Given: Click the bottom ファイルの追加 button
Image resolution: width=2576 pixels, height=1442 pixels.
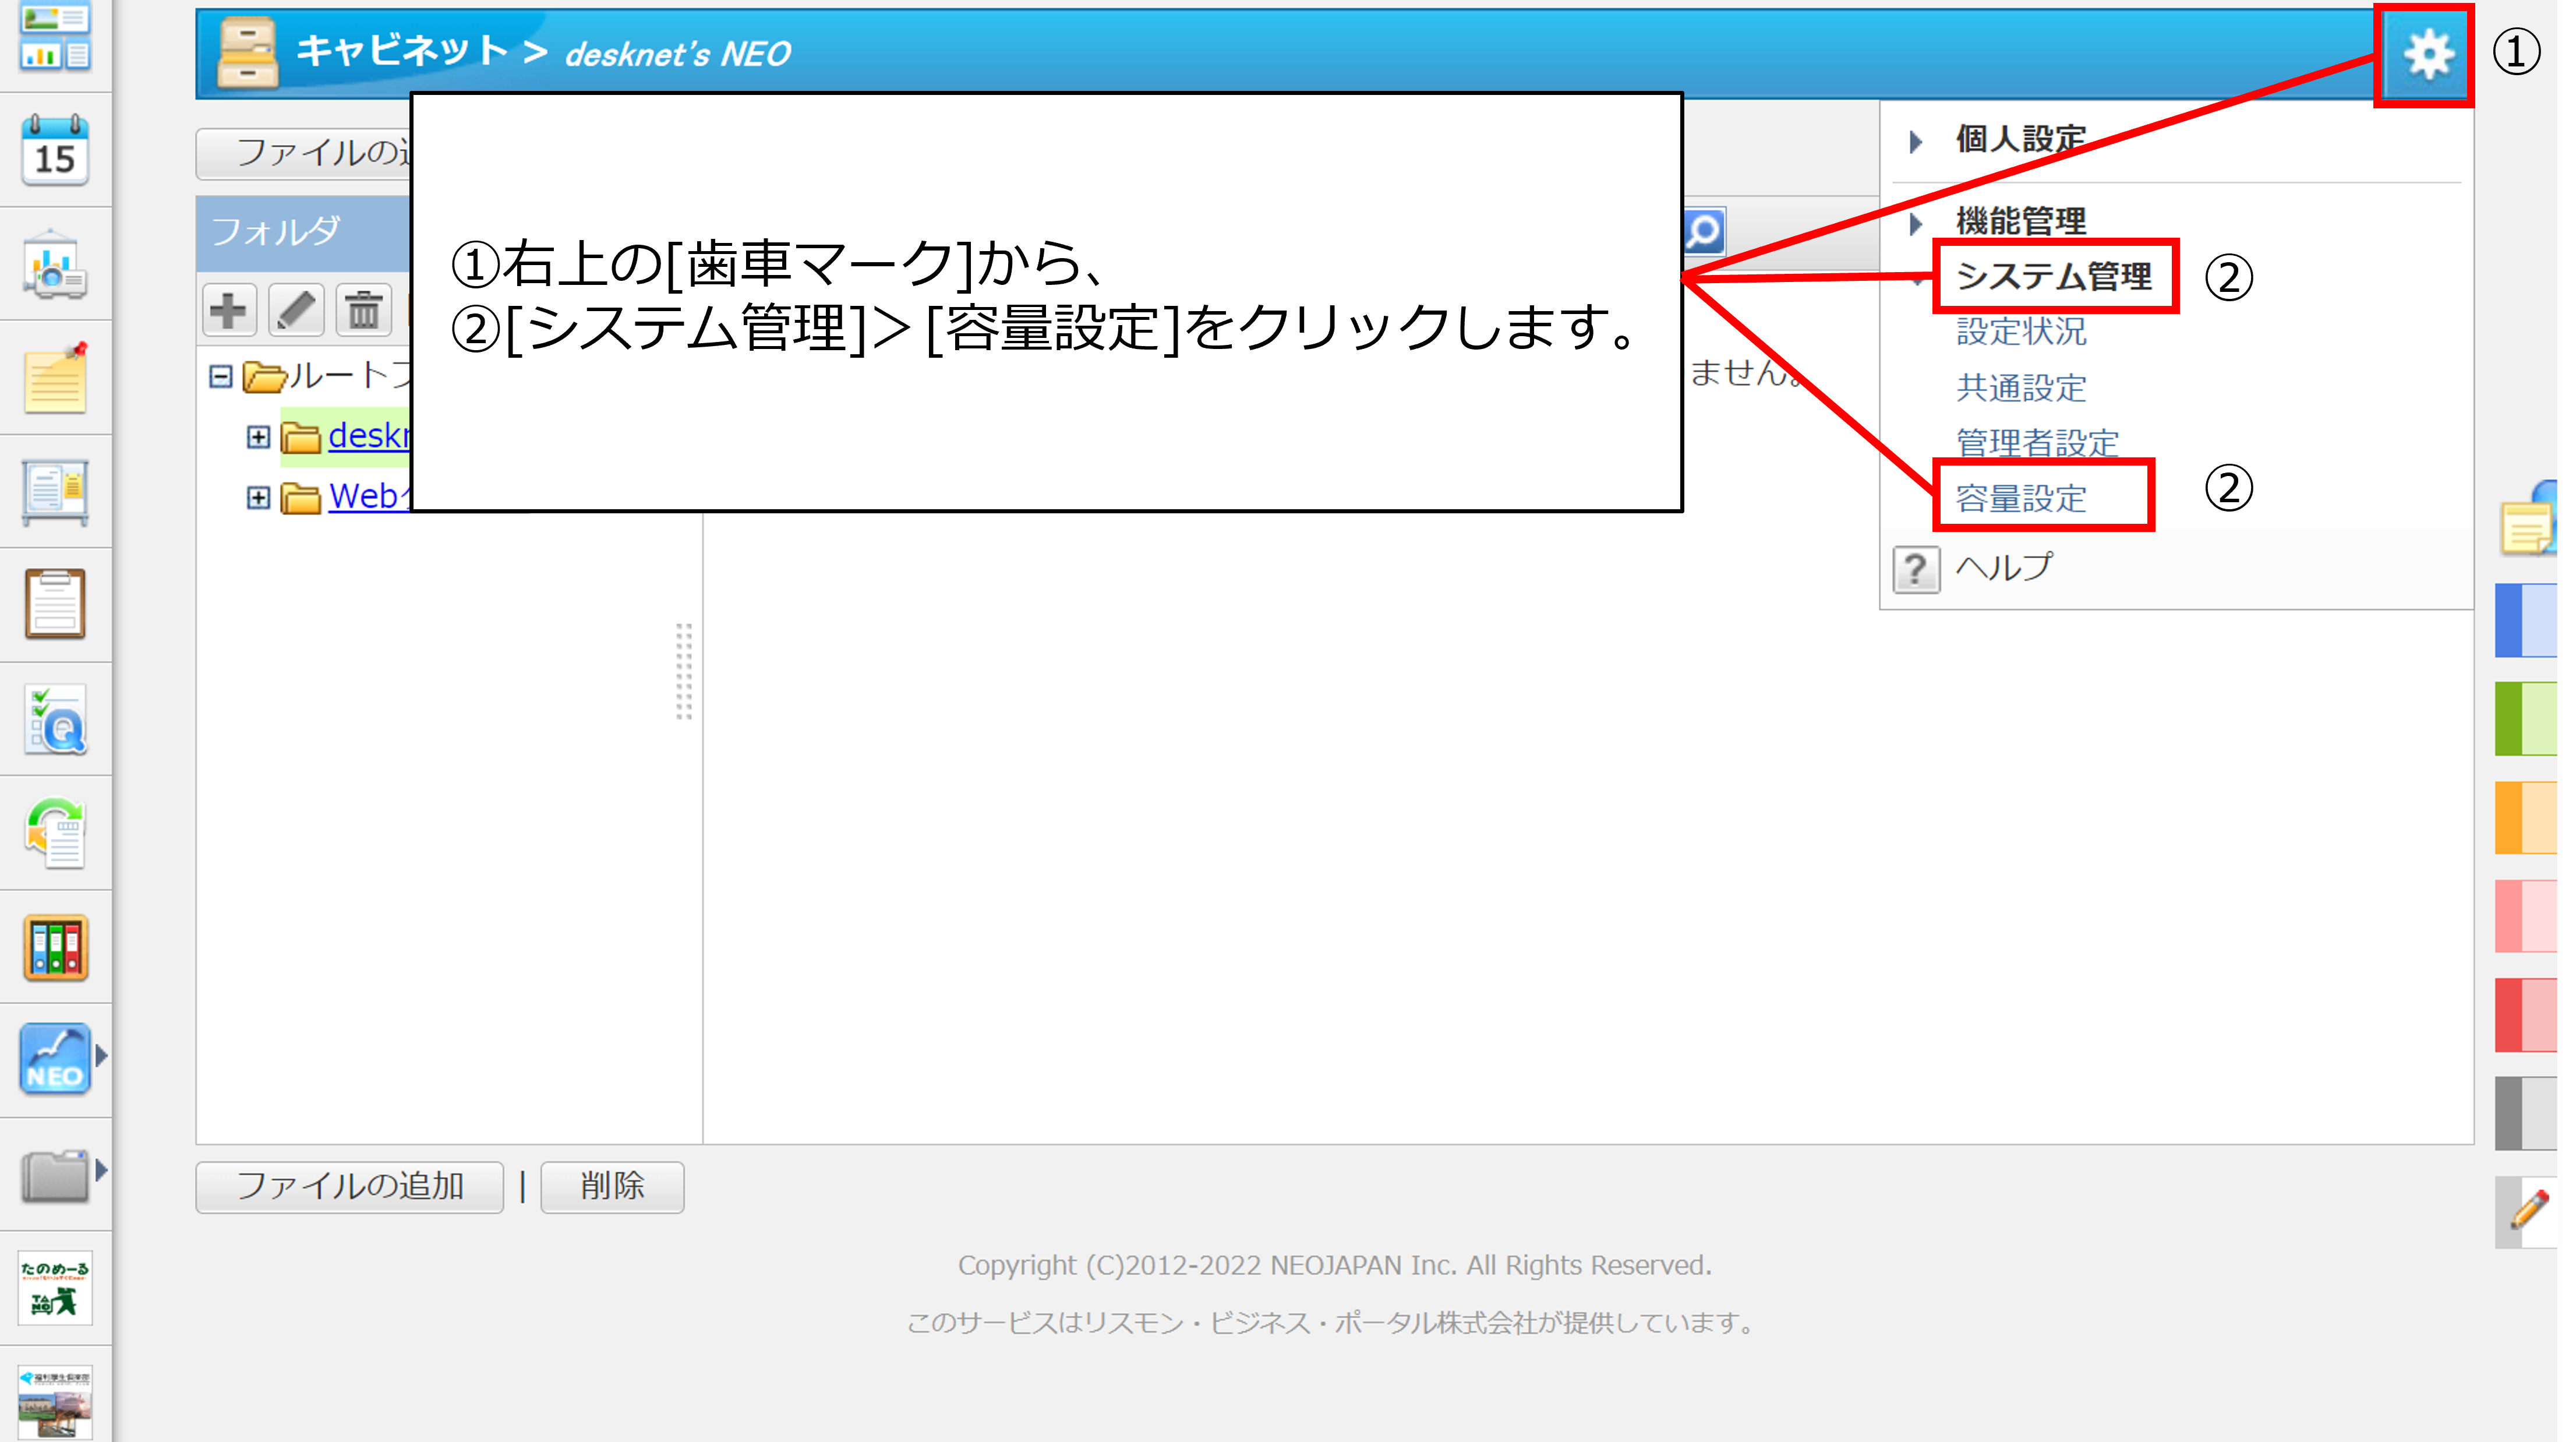Looking at the screenshot, I should (x=349, y=1187).
